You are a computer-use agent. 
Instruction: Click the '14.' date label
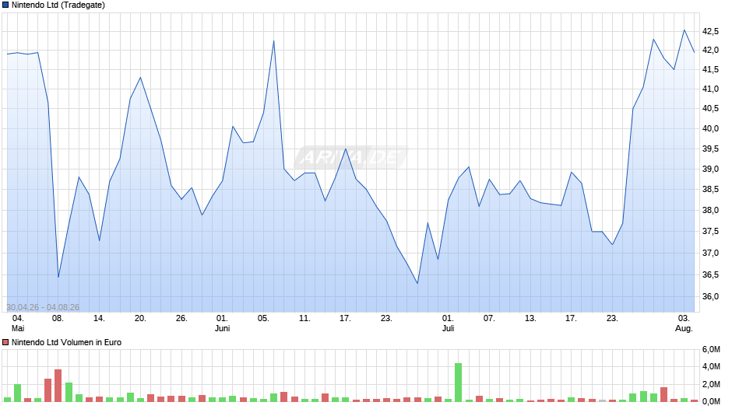99,319
